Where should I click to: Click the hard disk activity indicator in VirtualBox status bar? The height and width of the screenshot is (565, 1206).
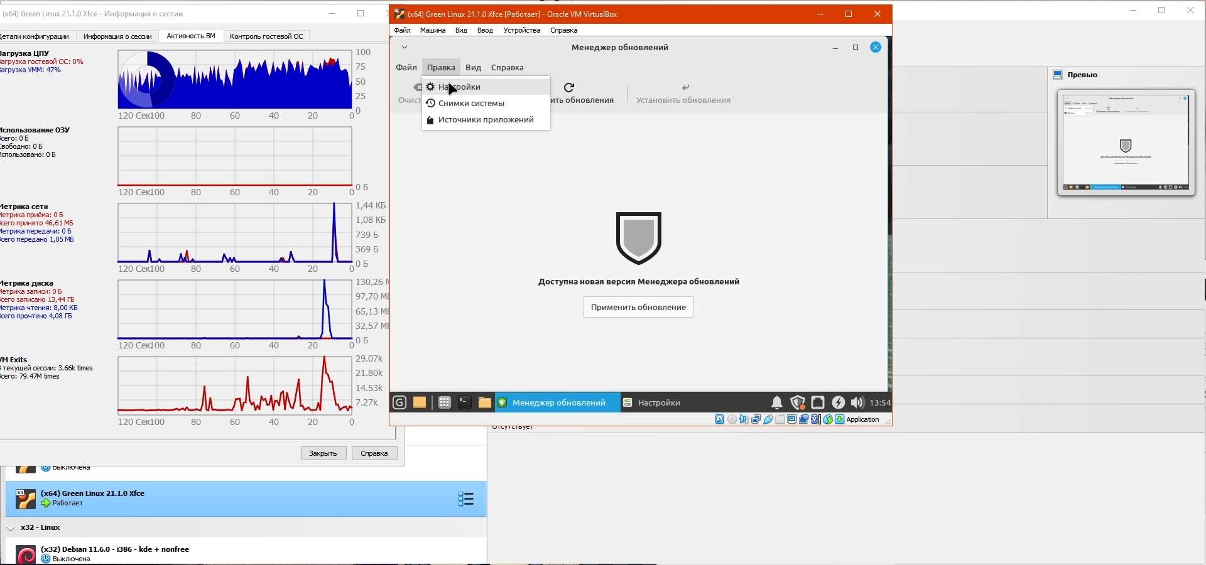click(720, 420)
